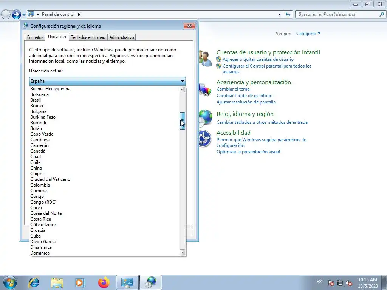Click Cambiar fondo de escritorio link

click(x=245, y=96)
